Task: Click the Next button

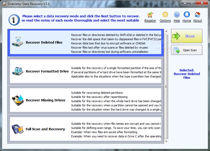Action: (x=187, y=36)
